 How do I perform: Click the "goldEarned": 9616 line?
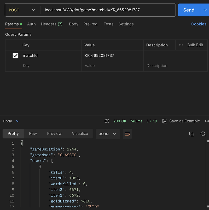70,201
